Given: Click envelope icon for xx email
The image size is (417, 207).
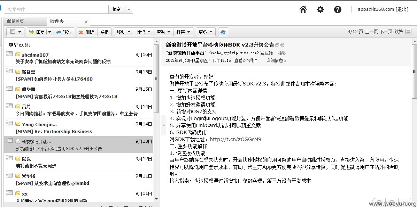Looking at the screenshot, I should pos(18,193).
